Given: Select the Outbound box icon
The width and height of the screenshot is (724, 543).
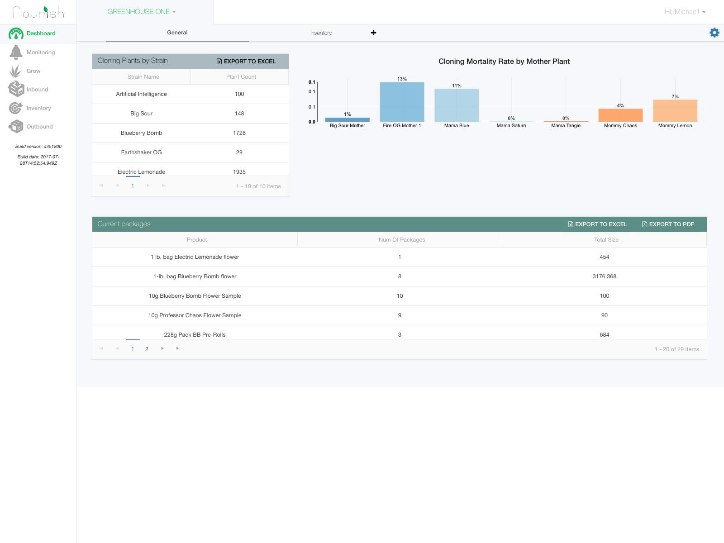Looking at the screenshot, I should coord(16,126).
